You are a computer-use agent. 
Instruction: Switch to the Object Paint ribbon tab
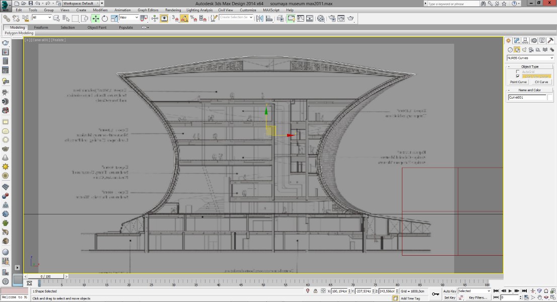coord(97,27)
